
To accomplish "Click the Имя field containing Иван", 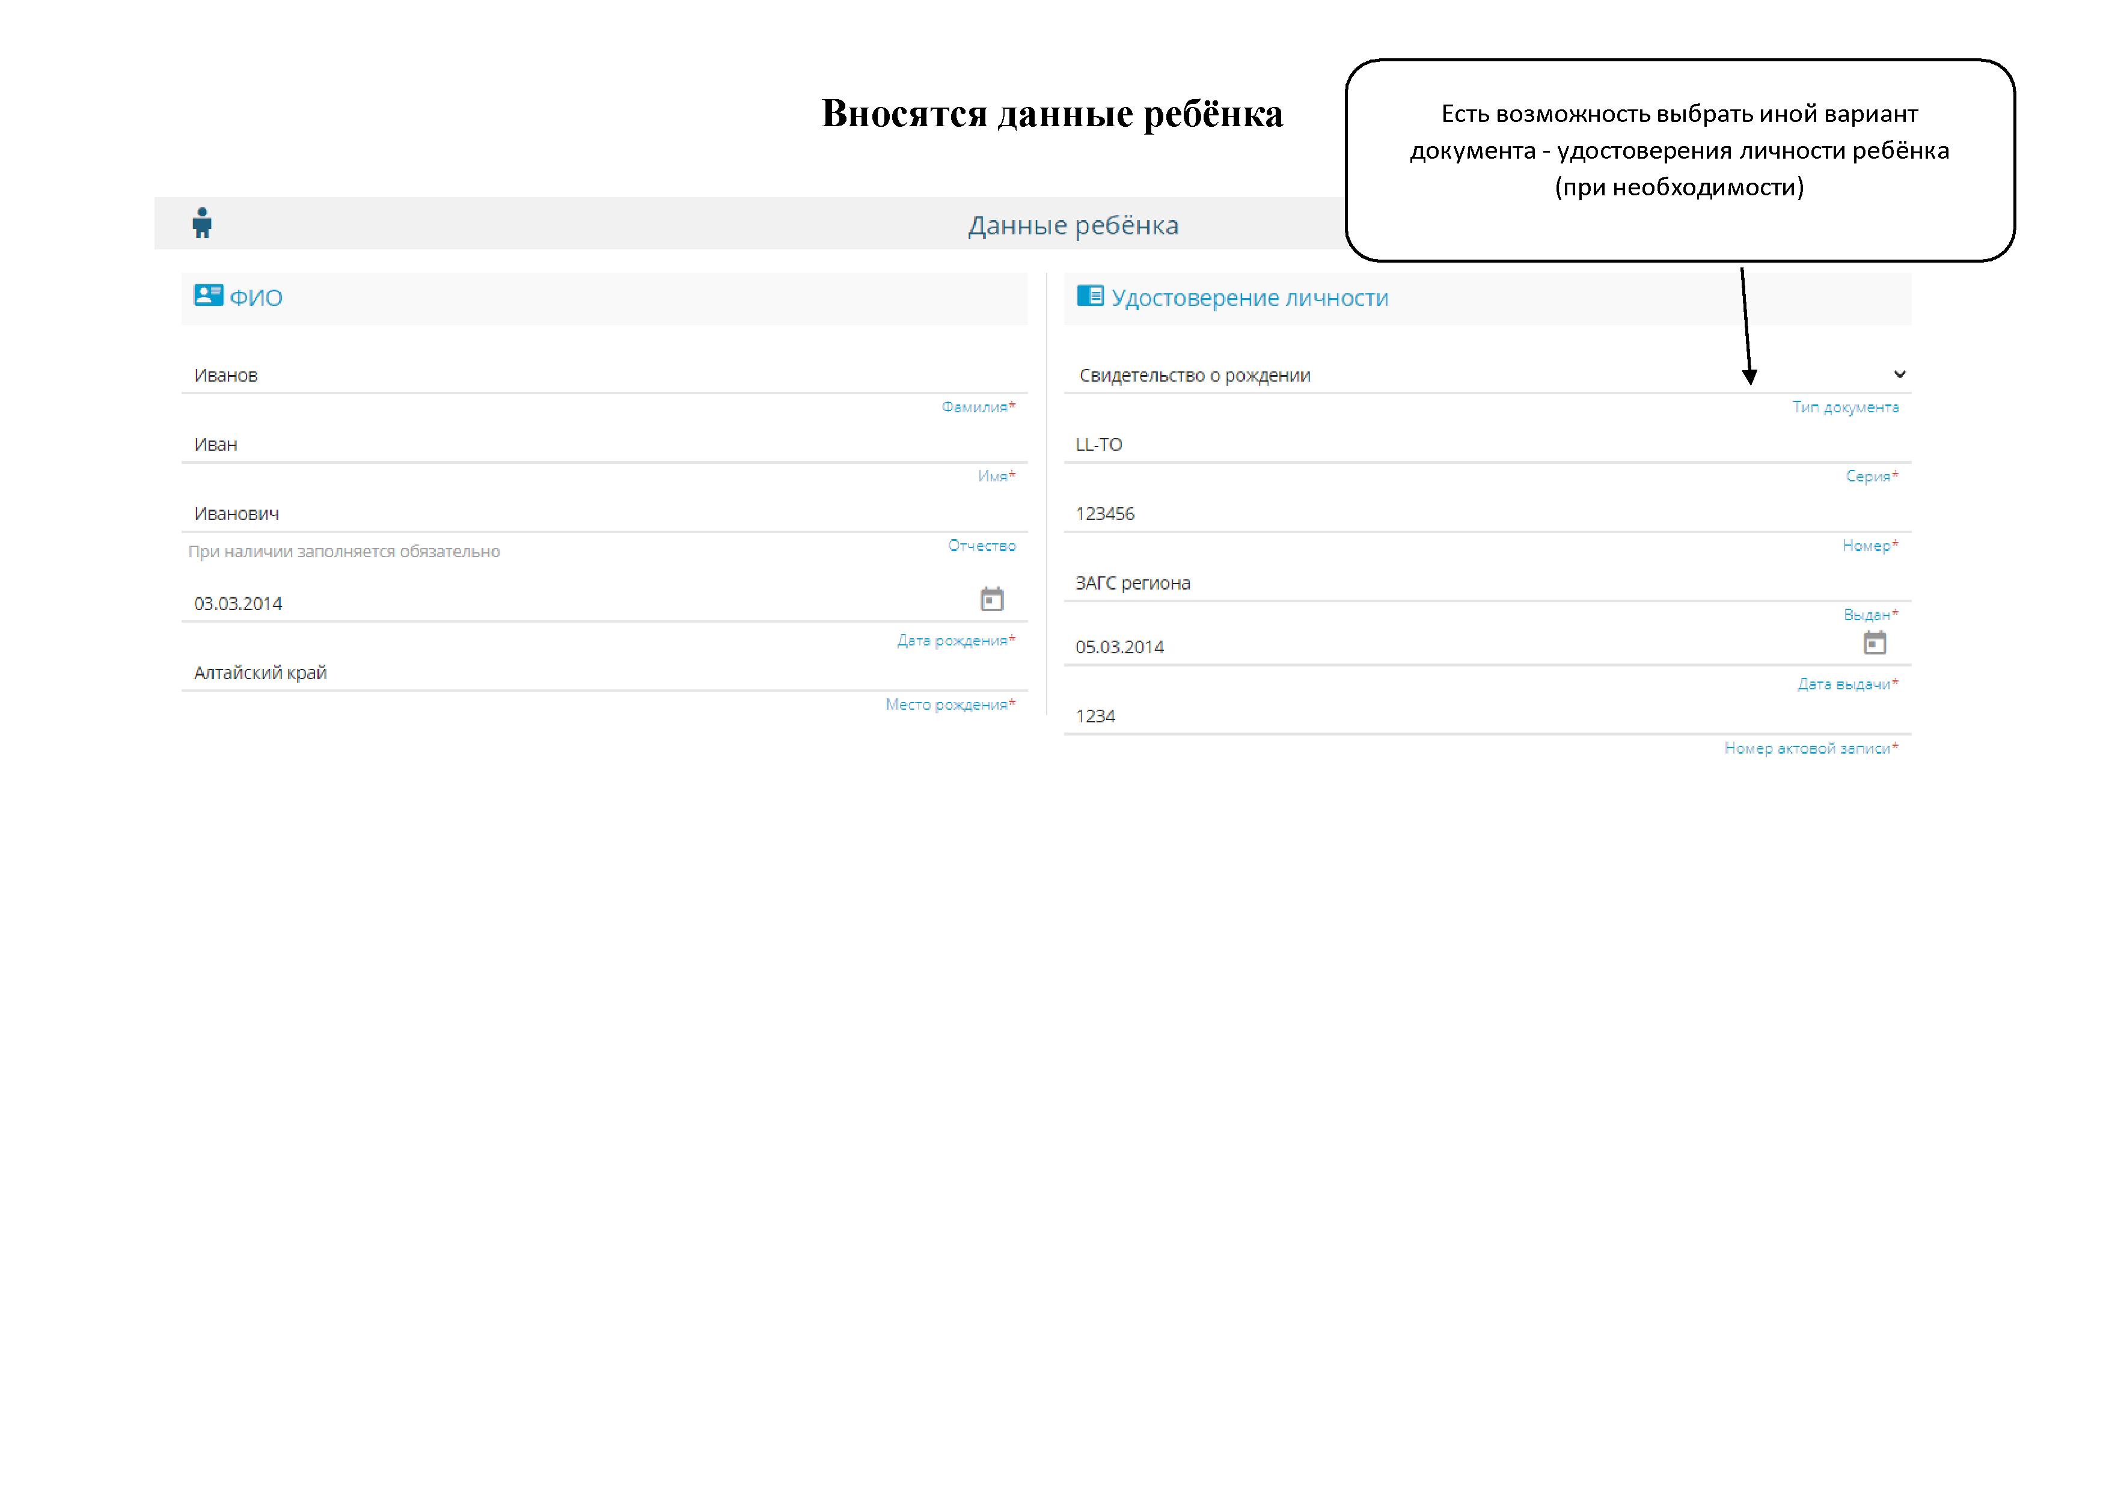I will [x=604, y=445].
